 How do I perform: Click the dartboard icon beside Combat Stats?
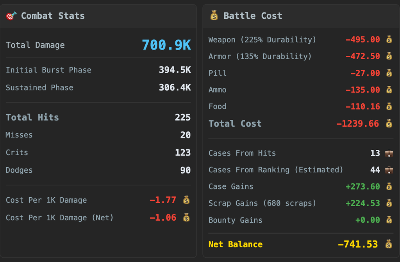tap(11, 16)
